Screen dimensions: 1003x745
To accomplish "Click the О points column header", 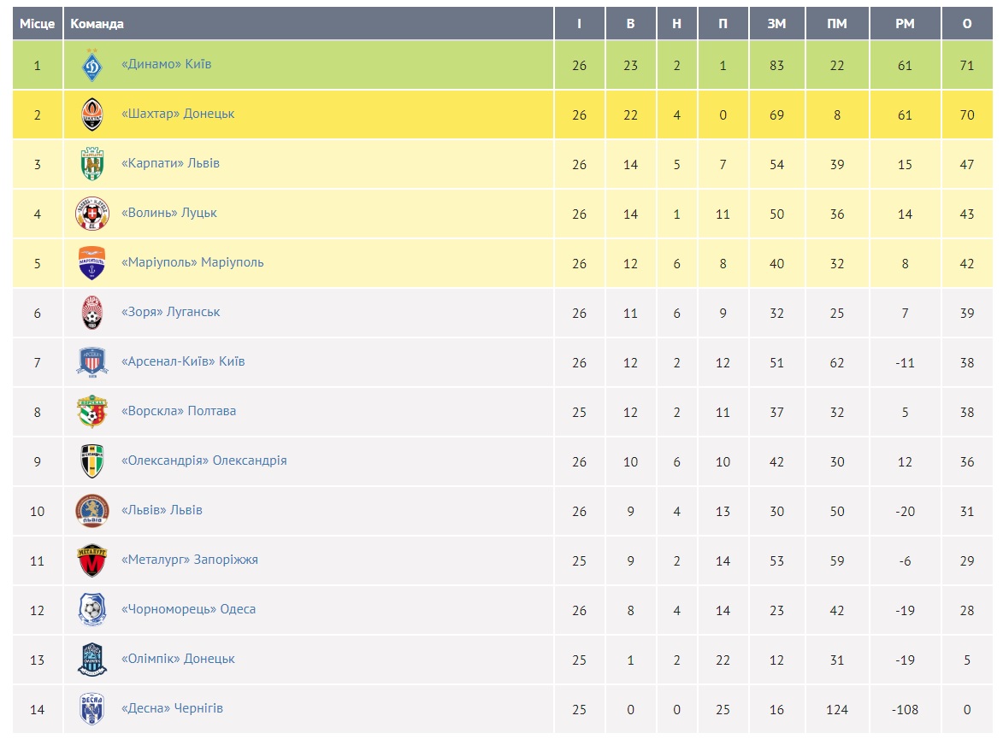I will point(967,24).
